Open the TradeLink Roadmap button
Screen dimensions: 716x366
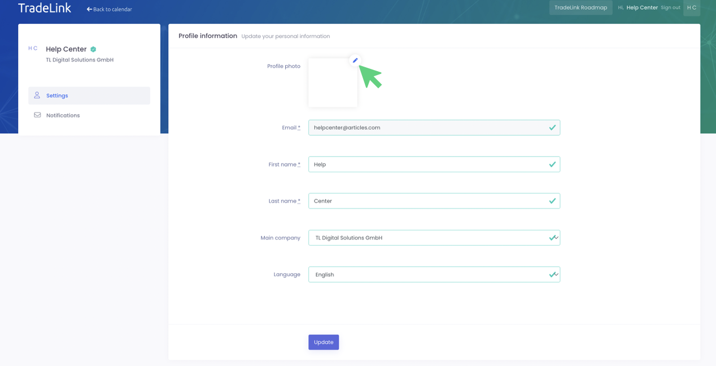click(580, 8)
